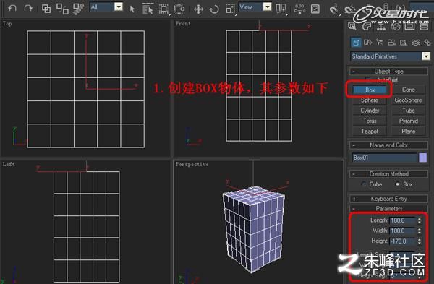Toggle the Window/Crossing selection icon
Viewport: 434px width, 284px height.
point(179,9)
